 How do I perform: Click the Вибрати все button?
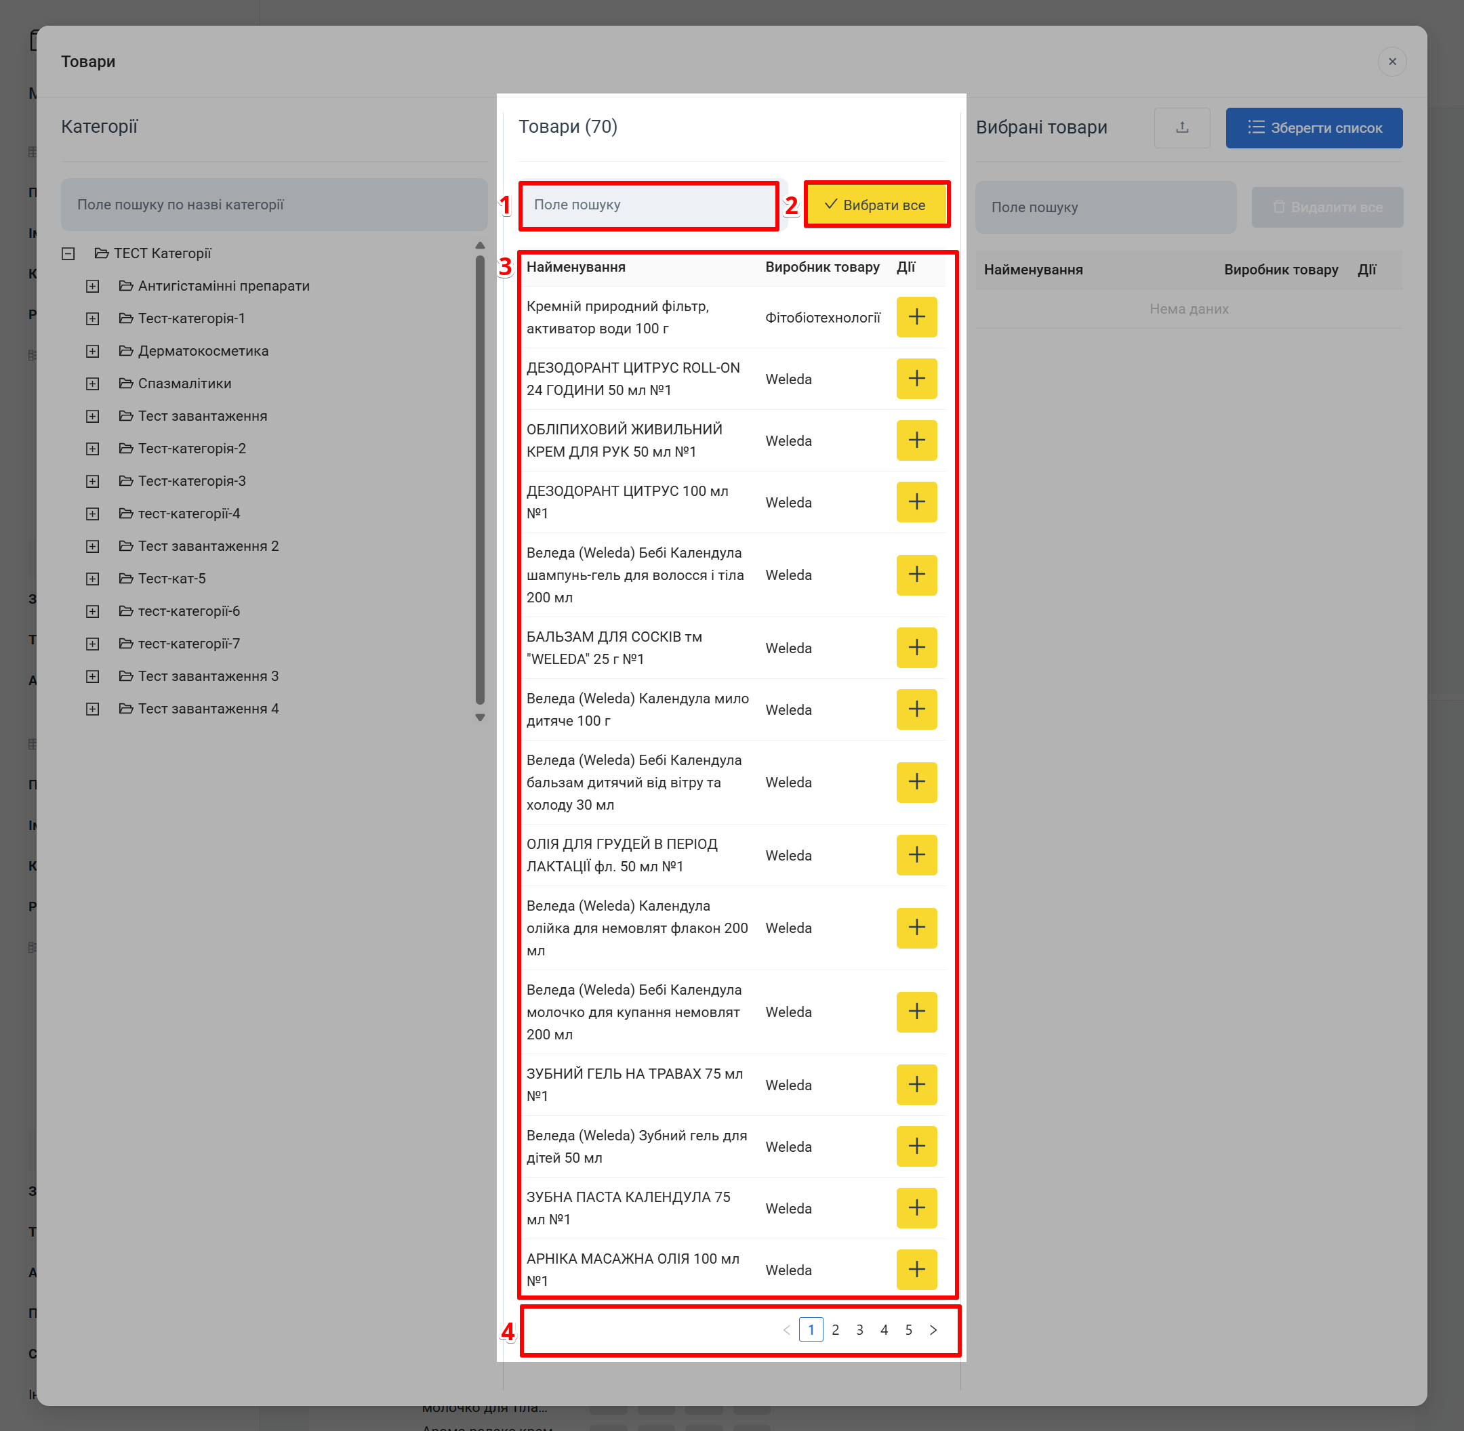[876, 205]
